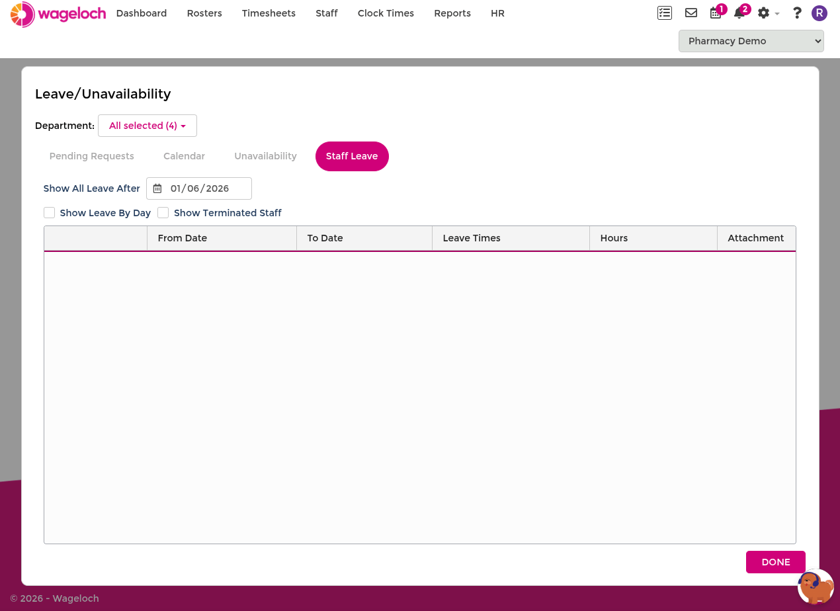Open the user profile R avatar
The height and width of the screenshot is (611, 840).
coord(819,13)
